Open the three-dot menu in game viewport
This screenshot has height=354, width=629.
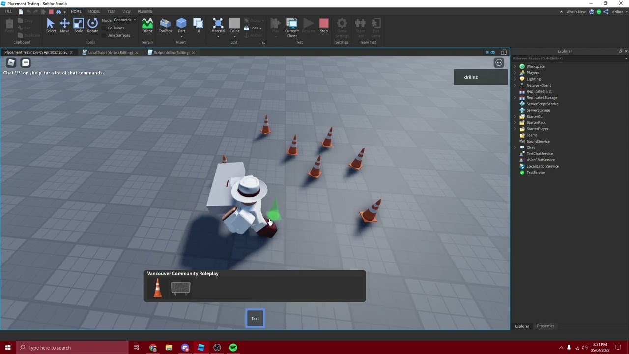coord(499,62)
